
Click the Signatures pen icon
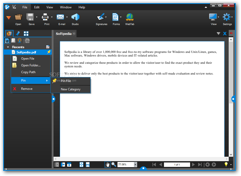pos(101,17)
